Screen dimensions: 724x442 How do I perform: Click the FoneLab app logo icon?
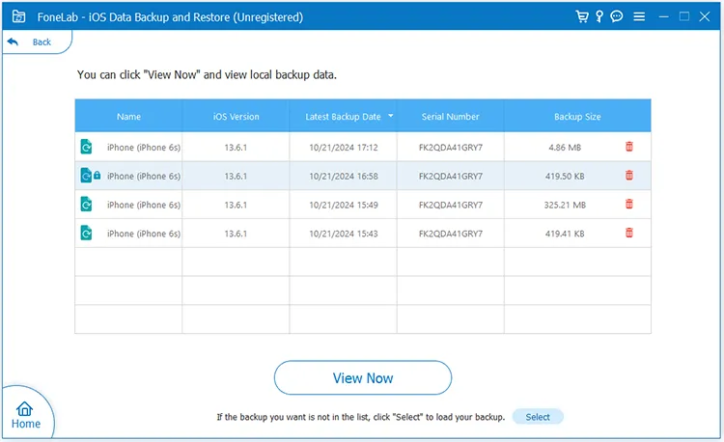[18, 16]
